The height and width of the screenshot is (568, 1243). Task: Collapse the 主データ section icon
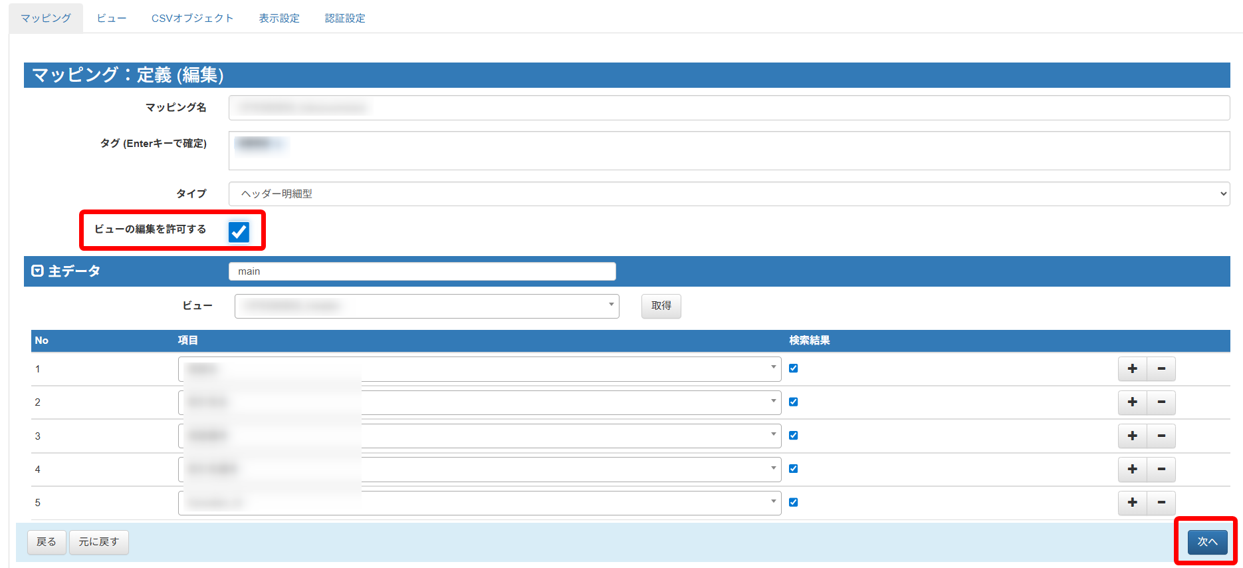[x=38, y=271]
